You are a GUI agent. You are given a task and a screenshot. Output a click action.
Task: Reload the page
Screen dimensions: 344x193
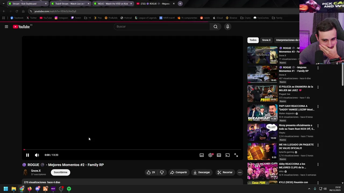pyautogui.click(x=17, y=11)
